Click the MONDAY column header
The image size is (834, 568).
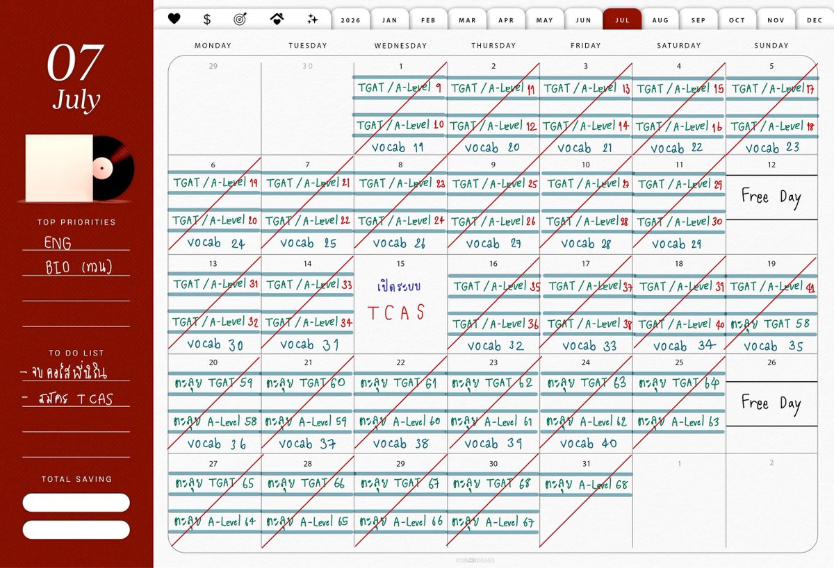click(213, 46)
